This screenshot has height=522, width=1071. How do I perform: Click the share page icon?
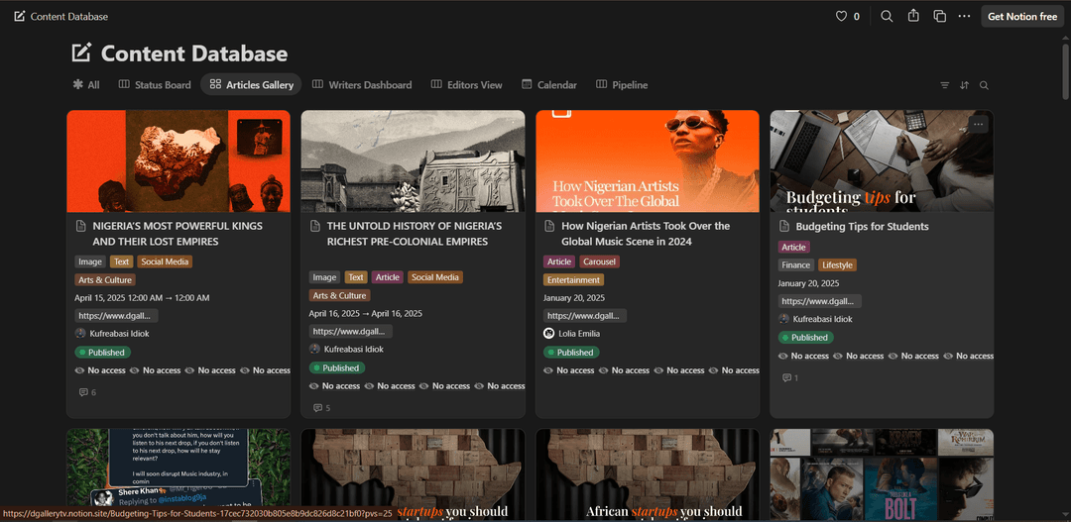[x=913, y=17]
